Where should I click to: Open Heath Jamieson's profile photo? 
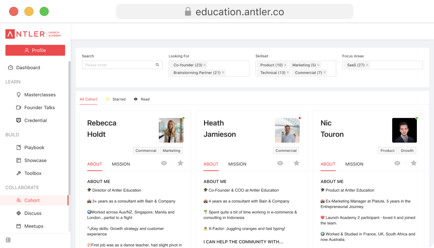point(287,130)
